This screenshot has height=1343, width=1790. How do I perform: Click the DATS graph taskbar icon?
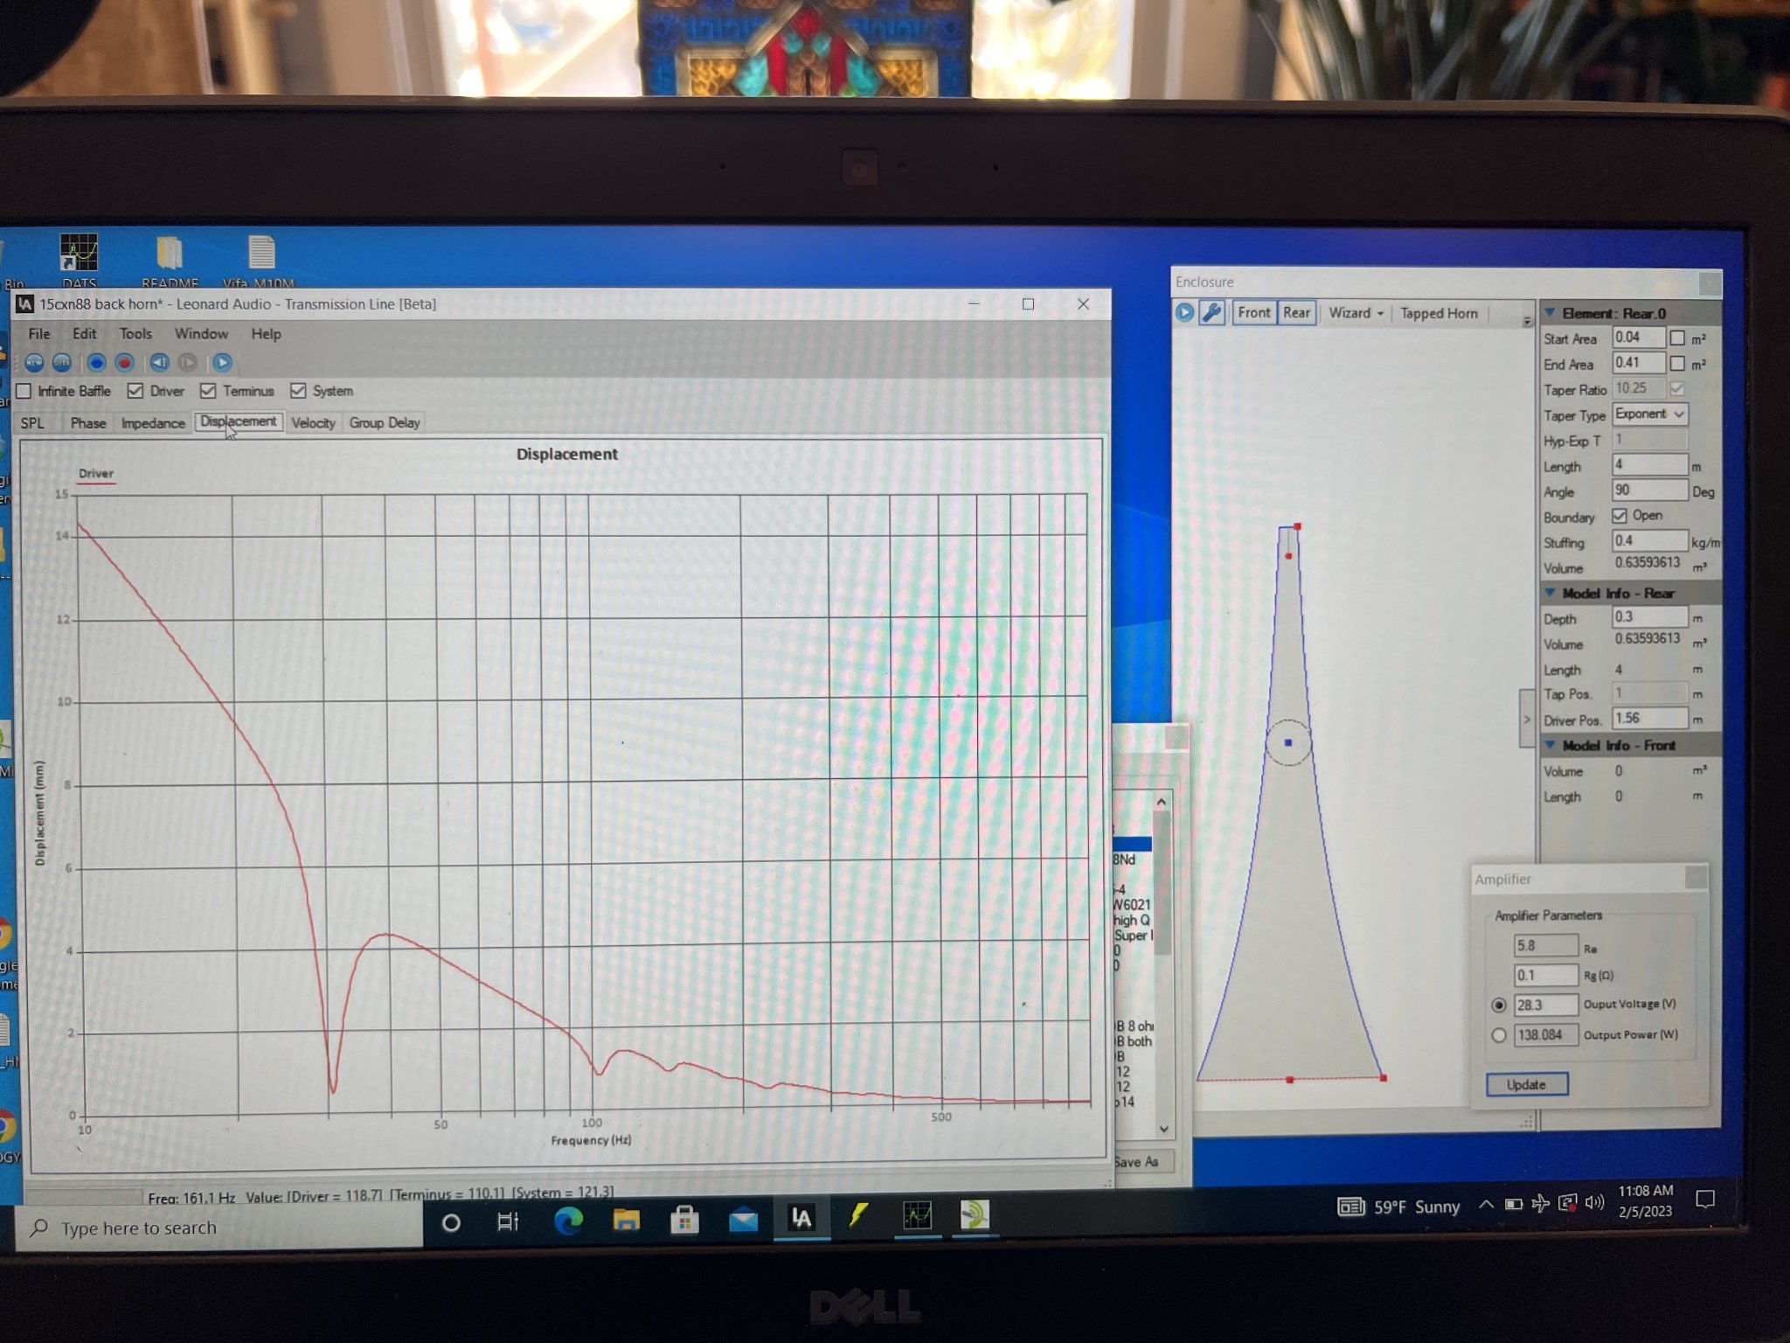pos(917,1214)
